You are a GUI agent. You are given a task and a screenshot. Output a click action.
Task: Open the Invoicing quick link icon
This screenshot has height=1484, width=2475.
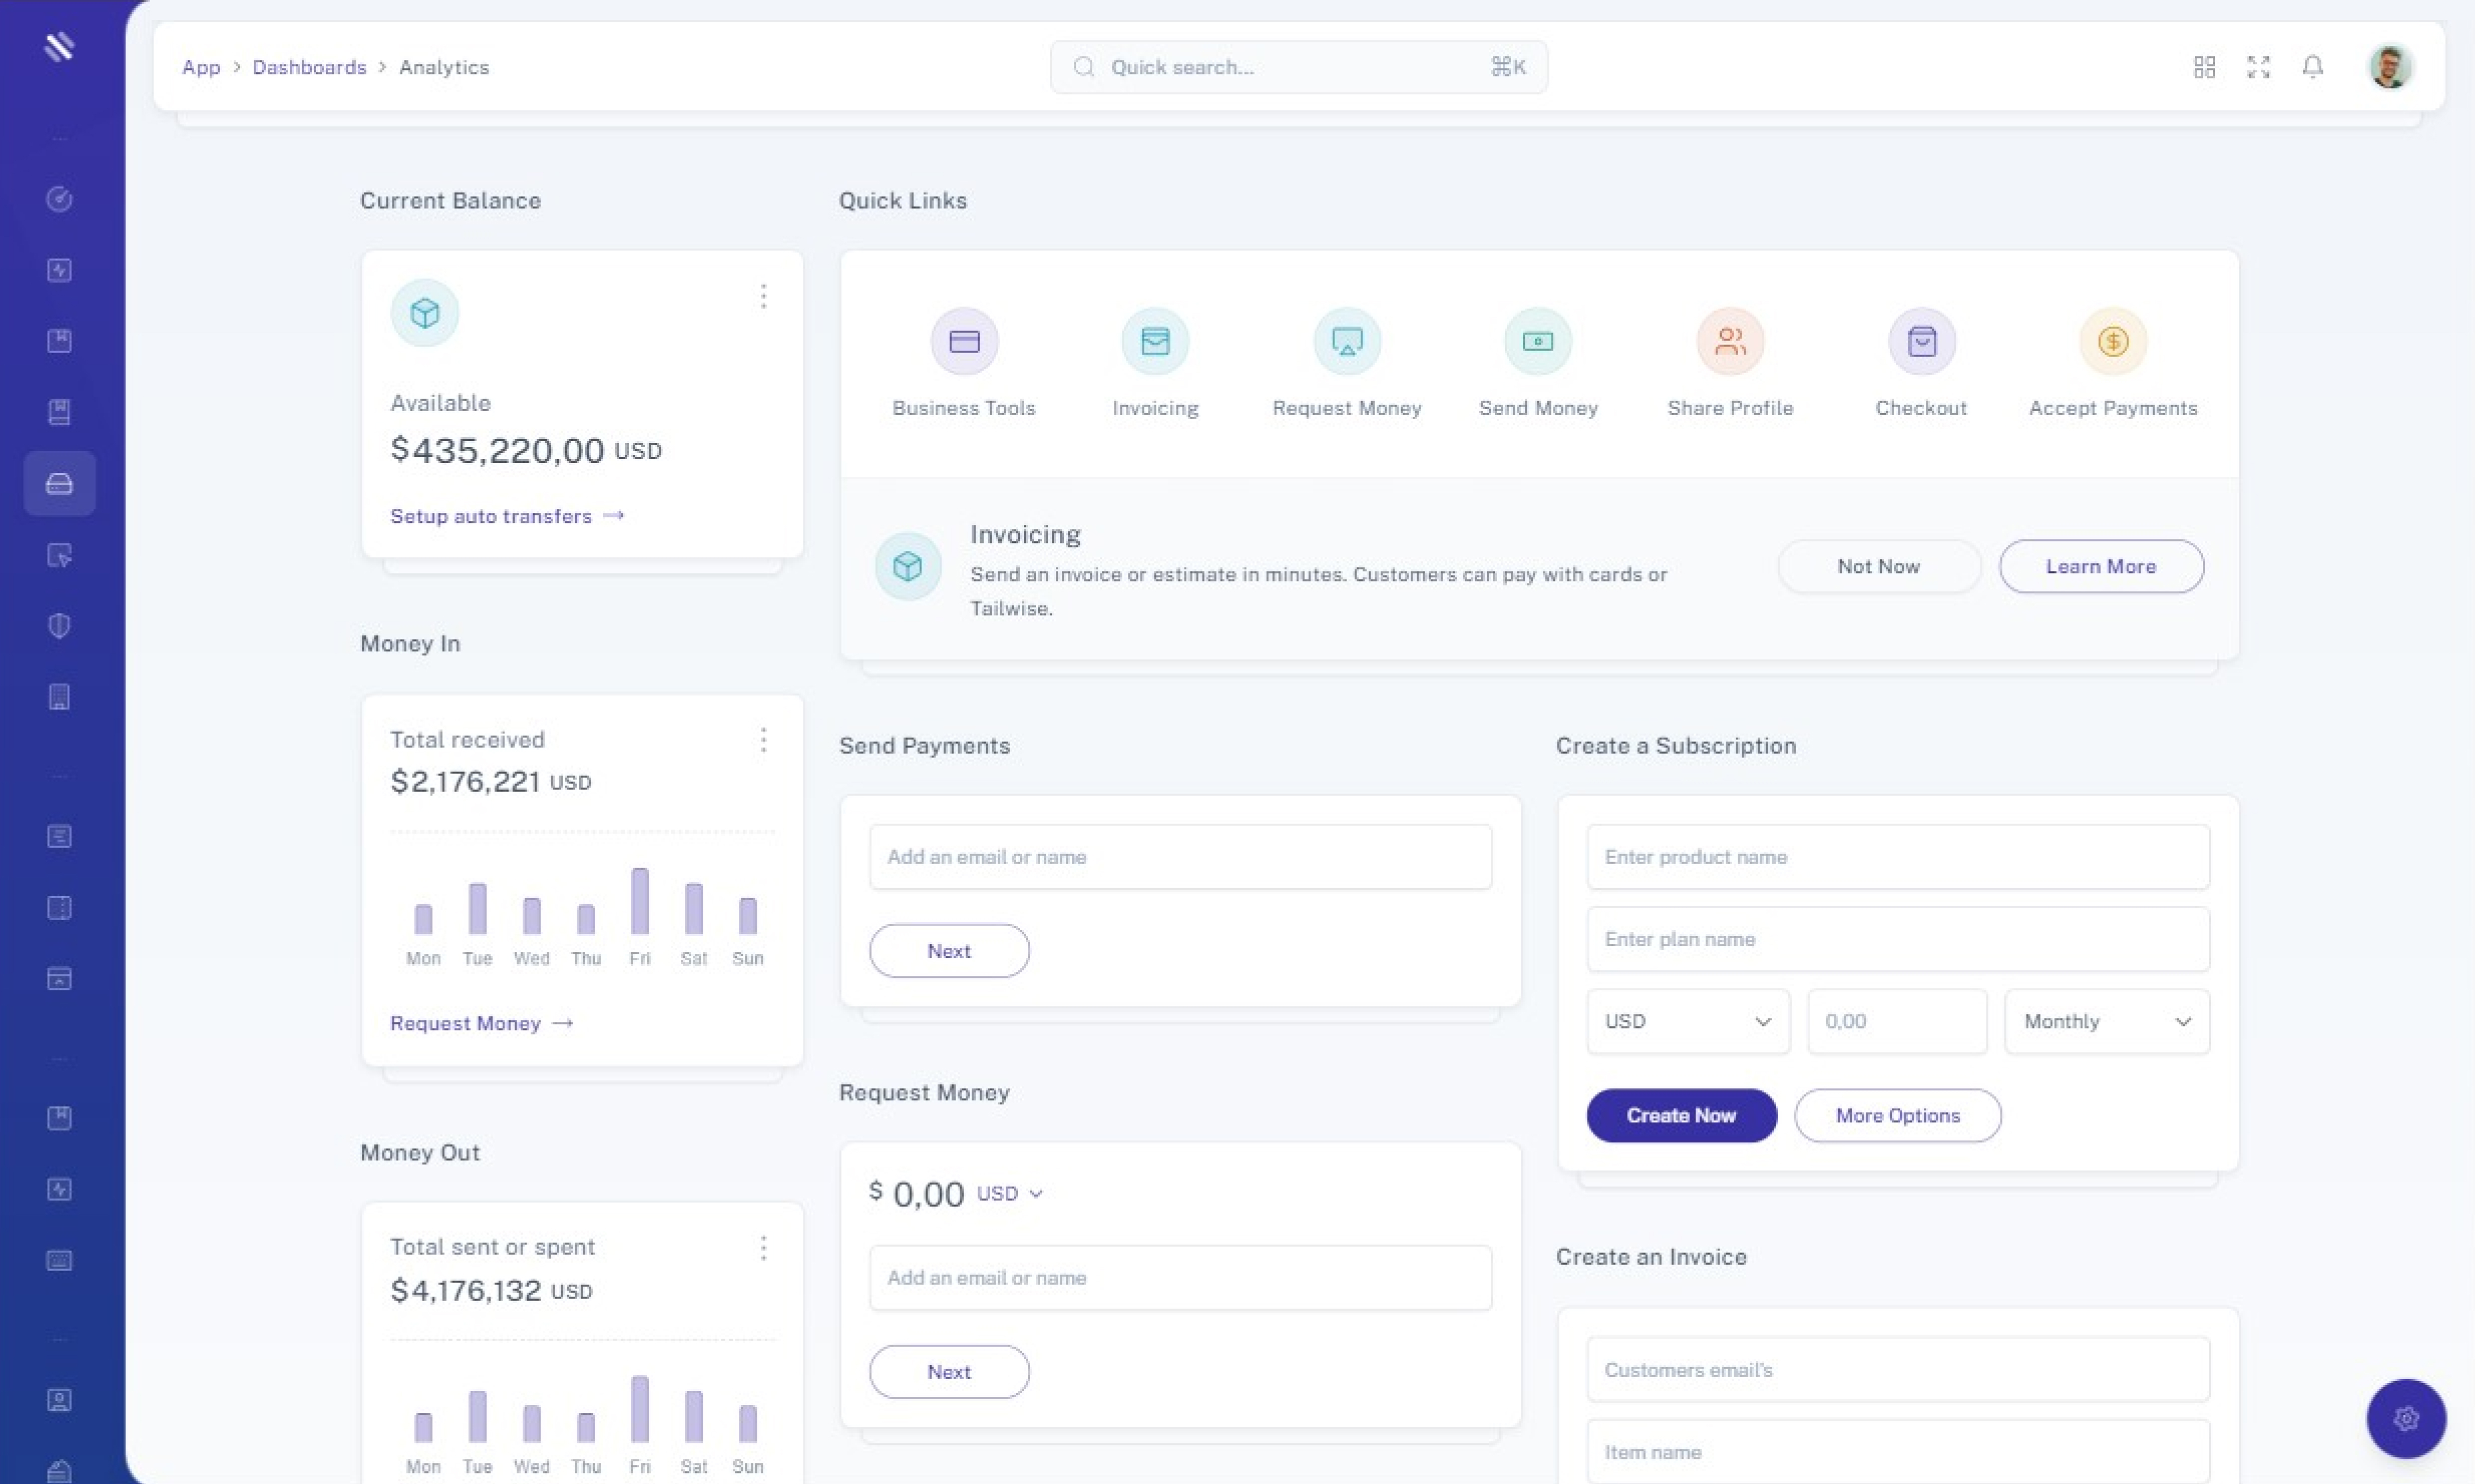(1154, 341)
